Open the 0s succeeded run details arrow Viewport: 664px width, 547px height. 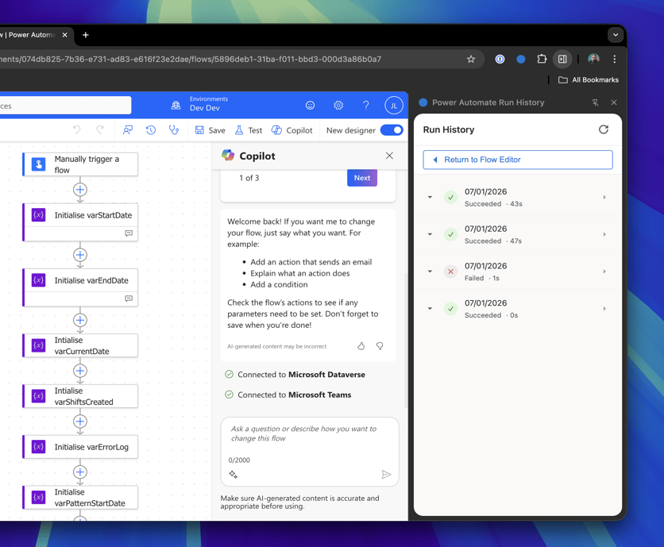pos(604,309)
